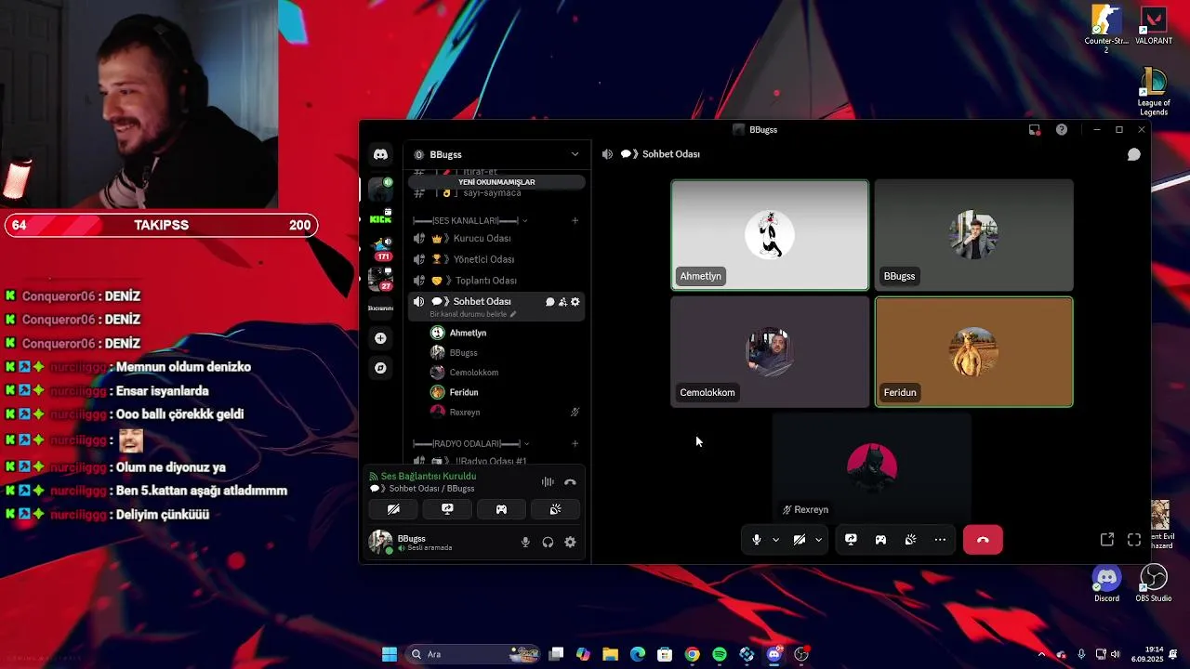Open Google Chrome from the taskbar
The height and width of the screenshot is (669, 1190).
693,654
